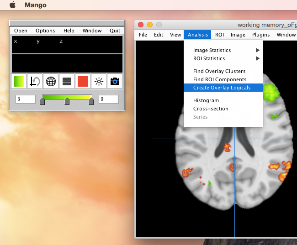Open Histogram from Analysis menu
Image resolution: width=297 pixels, height=245 pixels.
coord(206,100)
